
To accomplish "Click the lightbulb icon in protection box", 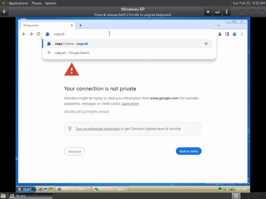I will (x=70, y=129).
